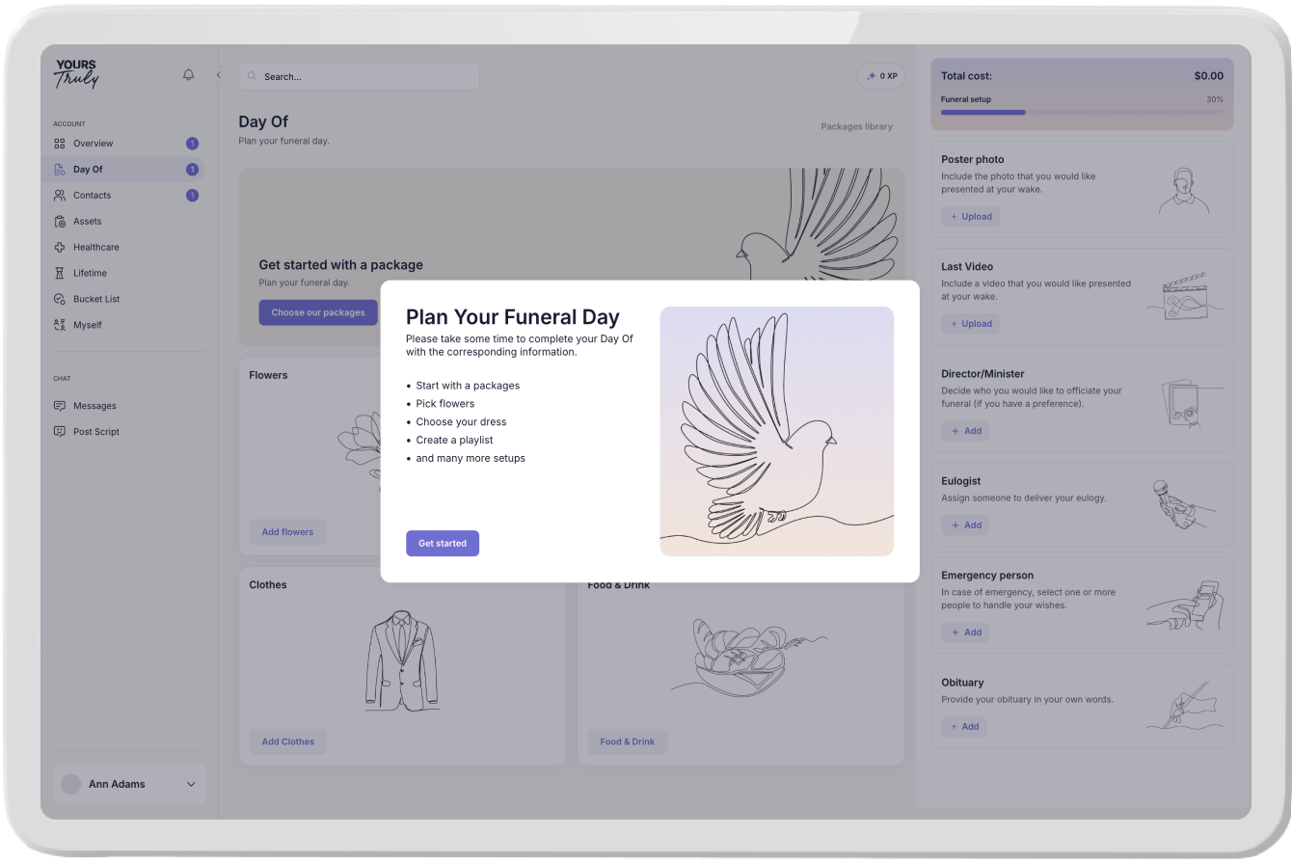The image size is (1292, 860).
Task: Click the Poster photo person illustration
Action: (1184, 191)
